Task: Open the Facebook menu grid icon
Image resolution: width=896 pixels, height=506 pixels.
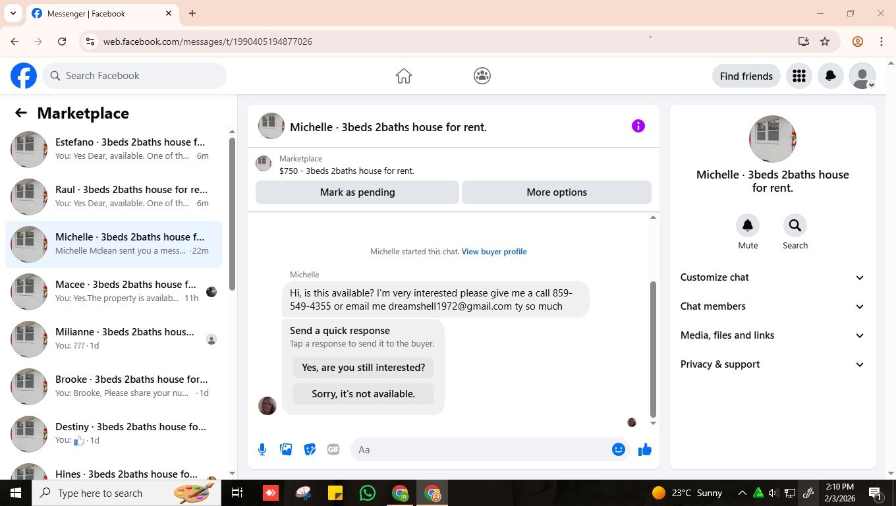Action: pyautogui.click(x=799, y=76)
